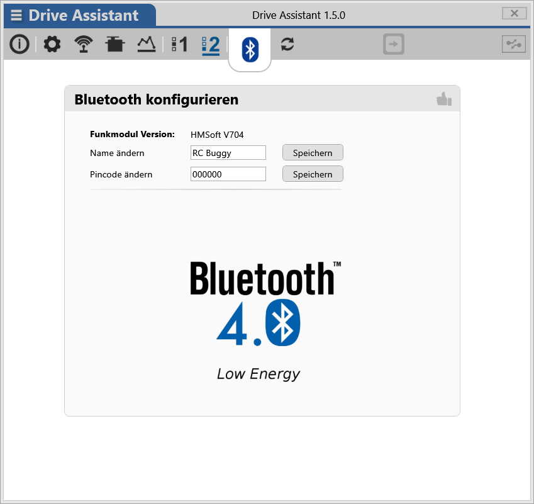Click the thumbs-up icon in panel header
The image size is (534, 504).
[444, 99]
